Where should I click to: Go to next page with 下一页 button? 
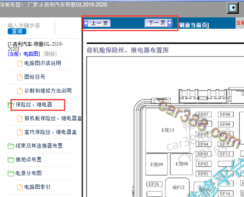[158, 23]
